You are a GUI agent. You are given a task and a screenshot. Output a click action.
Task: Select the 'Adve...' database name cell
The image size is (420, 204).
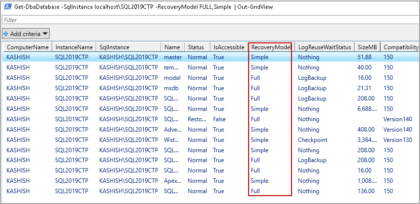pos(173,130)
